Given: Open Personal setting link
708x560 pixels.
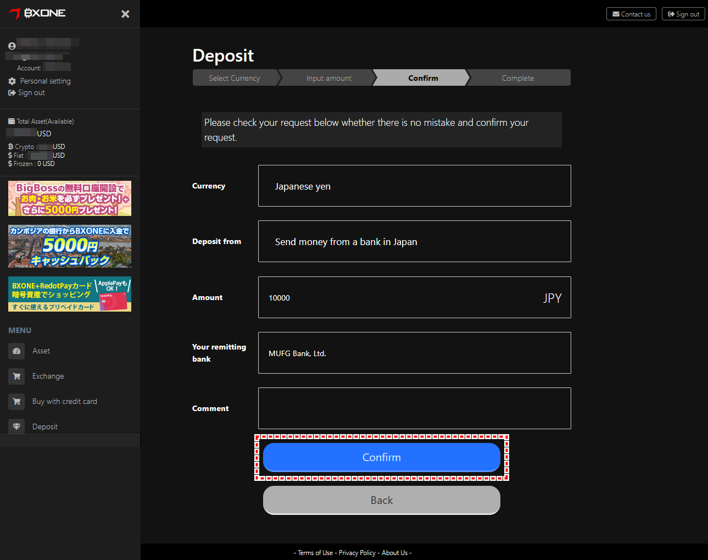Looking at the screenshot, I should [46, 81].
